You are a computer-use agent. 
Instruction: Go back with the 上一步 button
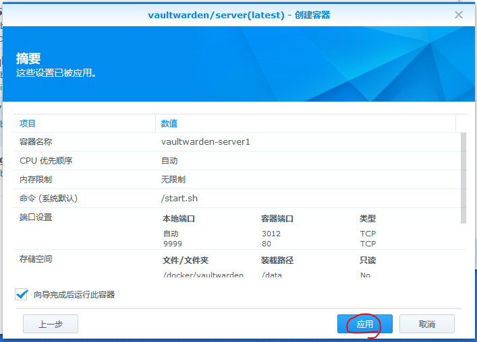(x=51, y=324)
